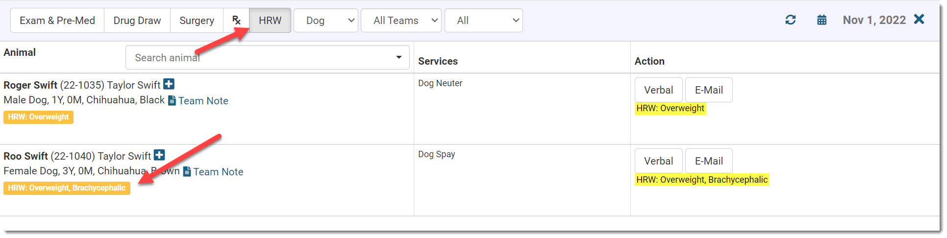Click Verbal button for Roo Swift
This screenshot has width=947, height=238.
[658, 161]
